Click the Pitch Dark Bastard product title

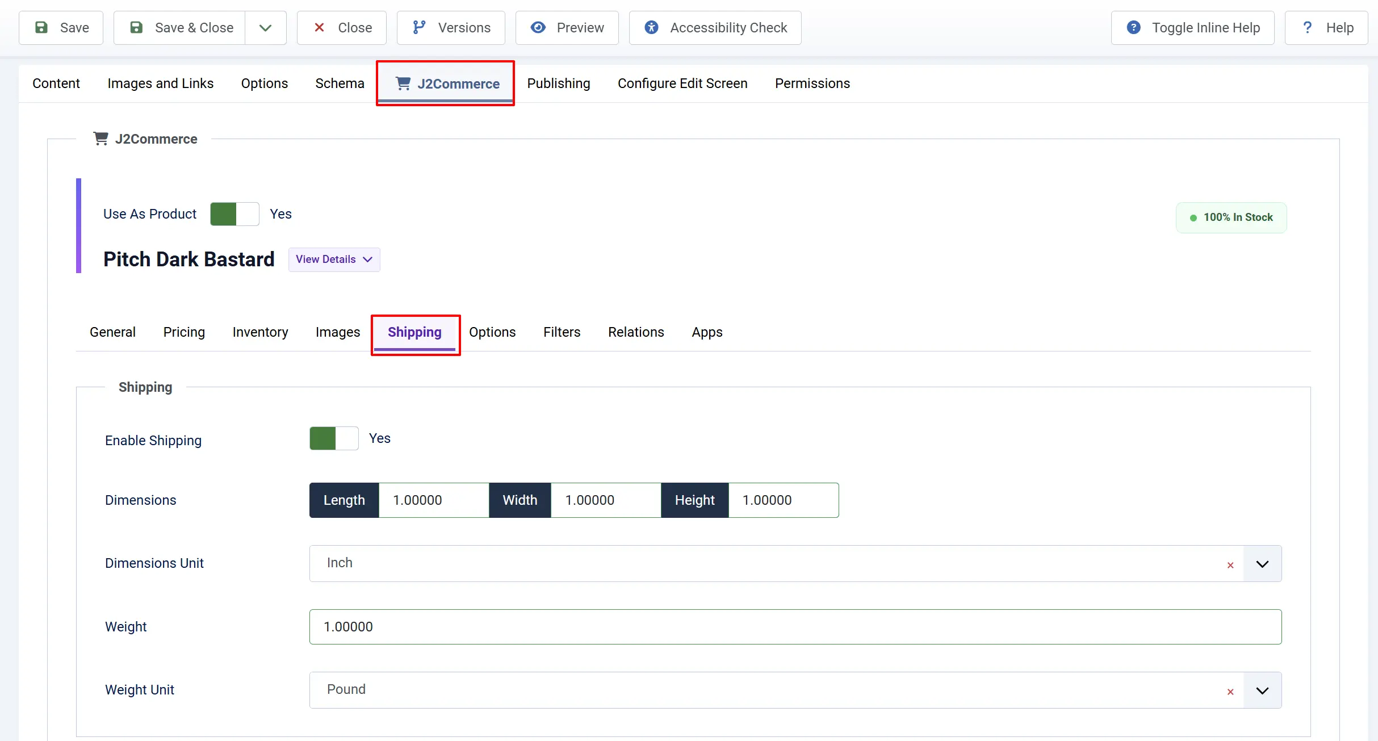pos(189,259)
